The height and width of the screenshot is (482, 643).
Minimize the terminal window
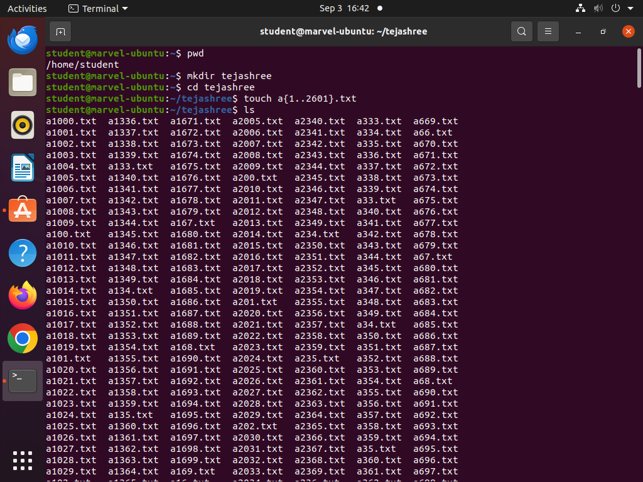coord(578,31)
